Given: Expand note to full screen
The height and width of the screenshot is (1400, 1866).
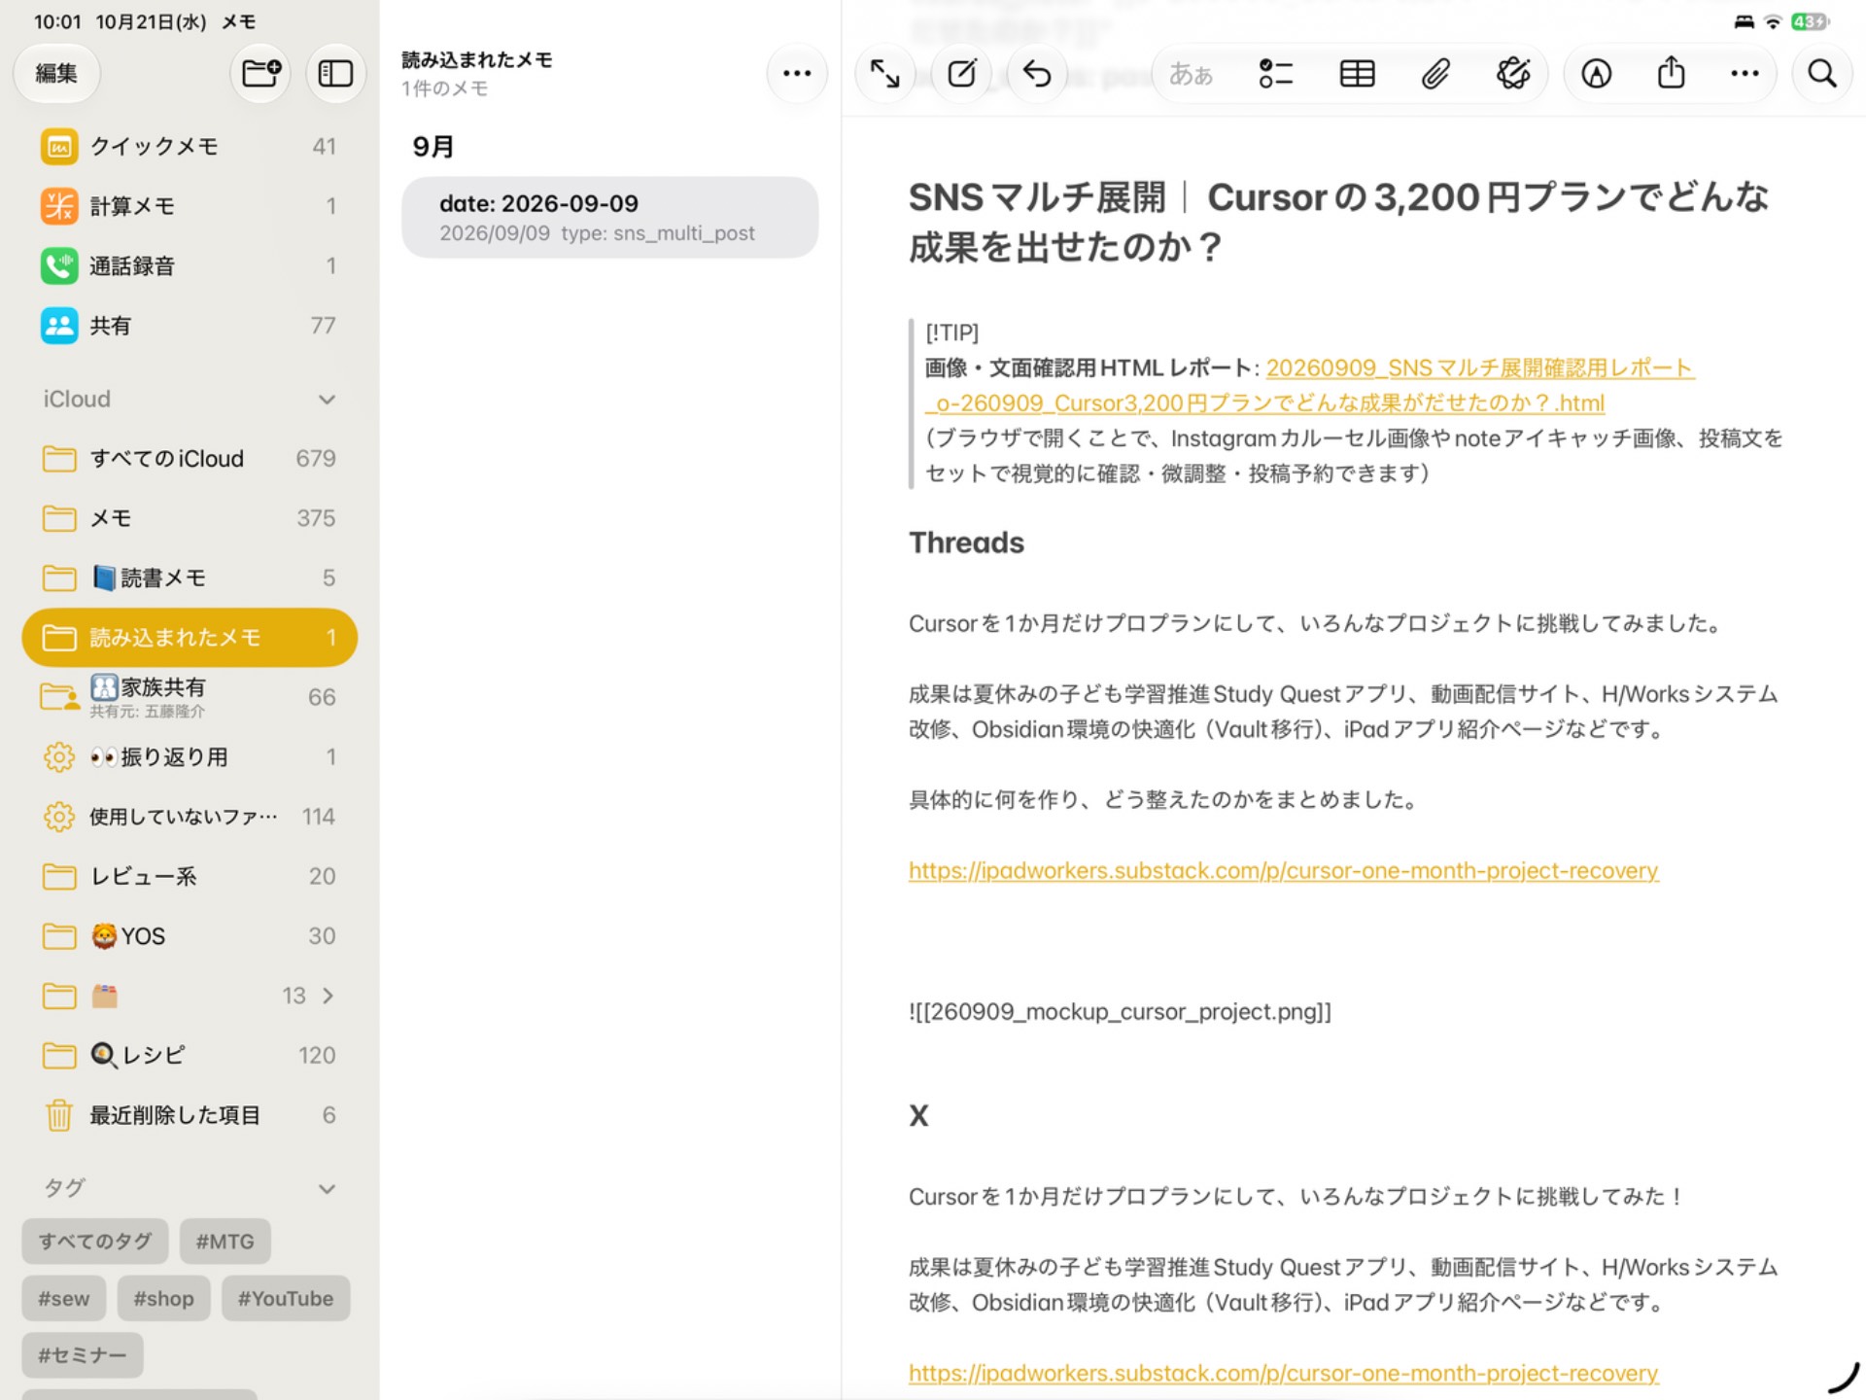Looking at the screenshot, I should pyautogui.click(x=884, y=73).
